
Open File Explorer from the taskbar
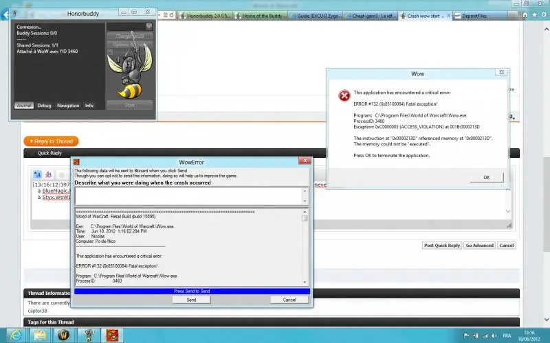point(40,335)
